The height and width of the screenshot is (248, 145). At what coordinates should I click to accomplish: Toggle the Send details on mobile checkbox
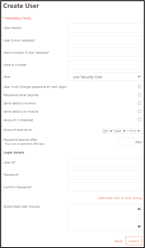pyautogui.click(x=140, y=111)
